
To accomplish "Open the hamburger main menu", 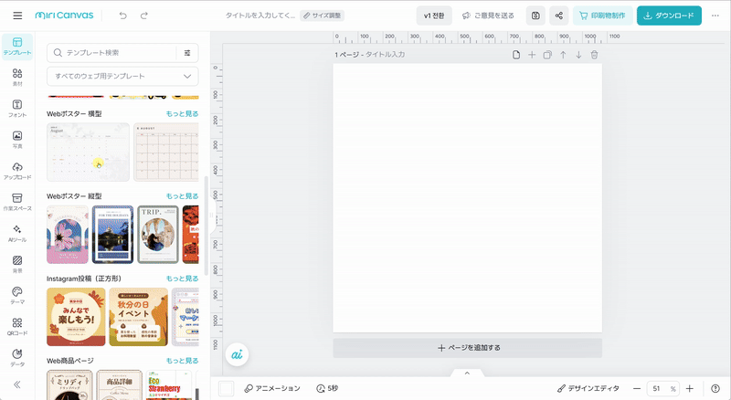I will click(x=17, y=16).
